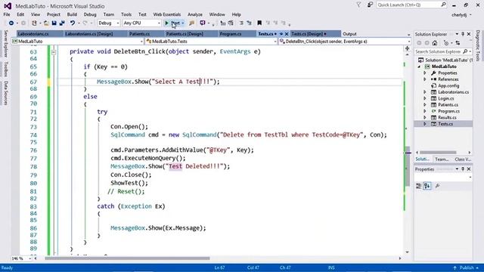Viewport: 484px width, 272px height.
Task: Click the Properties panel Alphabetical sort icon
Action: 427,186
